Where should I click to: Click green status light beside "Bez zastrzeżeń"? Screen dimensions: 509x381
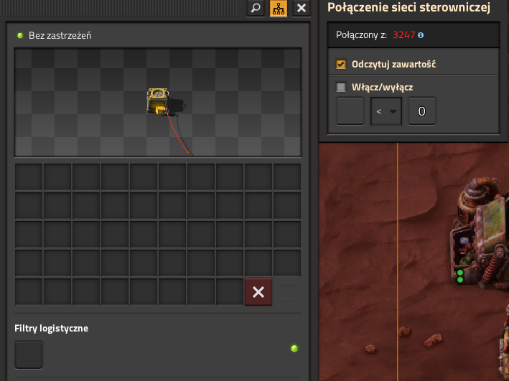(20, 35)
